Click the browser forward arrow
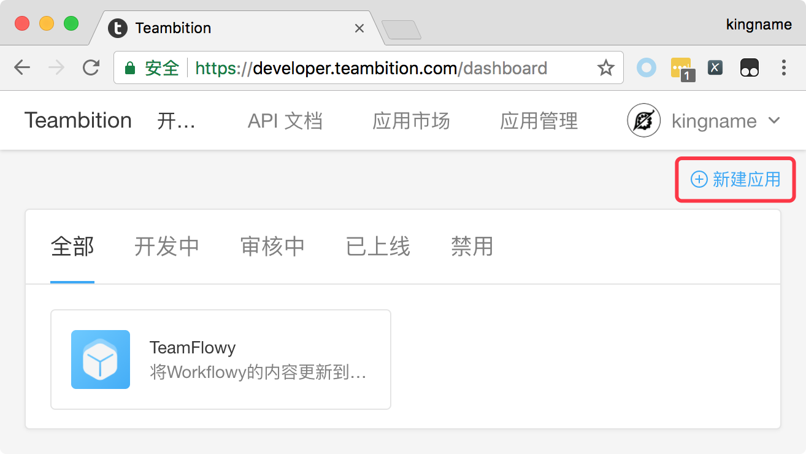The width and height of the screenshot is (806, 454). tap(56, 67)
